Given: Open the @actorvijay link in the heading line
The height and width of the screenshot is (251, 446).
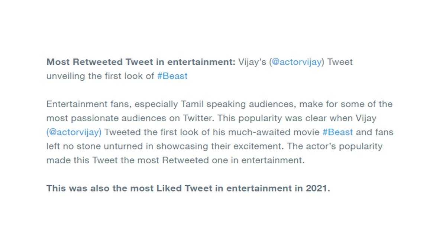Looking at the screenshot, I should point(297,62).
